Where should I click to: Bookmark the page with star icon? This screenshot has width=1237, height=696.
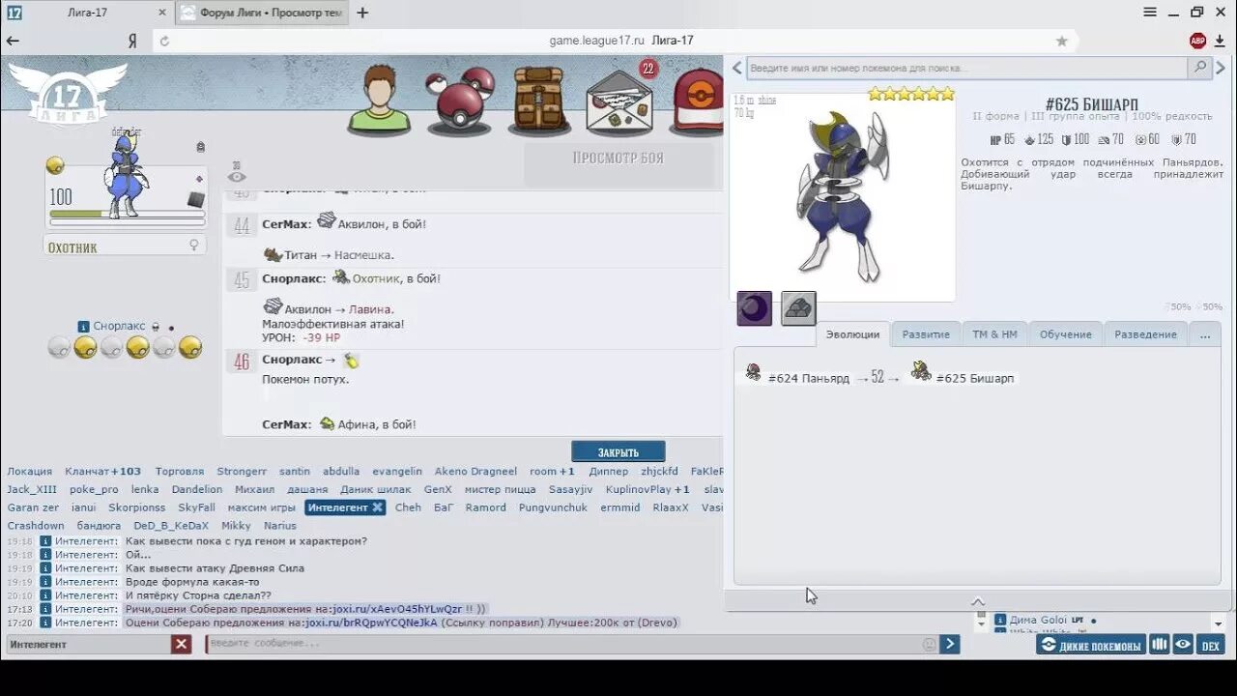pos(1062,41)
